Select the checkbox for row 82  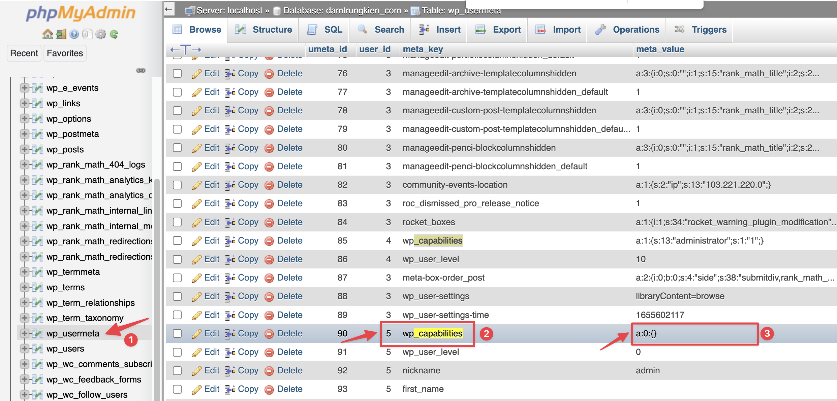pos(177,185)
